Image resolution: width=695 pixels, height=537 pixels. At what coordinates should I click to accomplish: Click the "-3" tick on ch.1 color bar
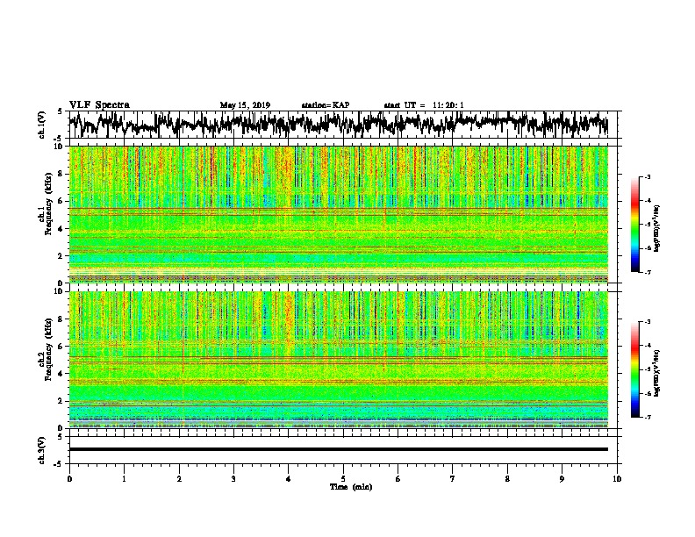(x=648, y=176)
